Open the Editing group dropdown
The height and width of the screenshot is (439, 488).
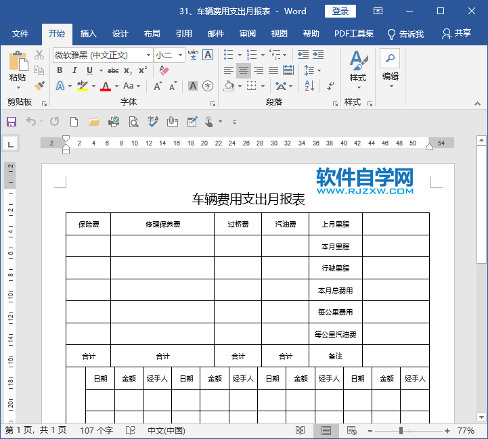391,87
